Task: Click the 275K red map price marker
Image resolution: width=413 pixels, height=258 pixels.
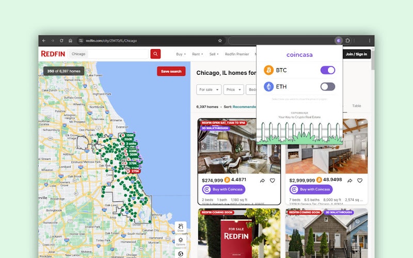Action: (x=133, y=171)
